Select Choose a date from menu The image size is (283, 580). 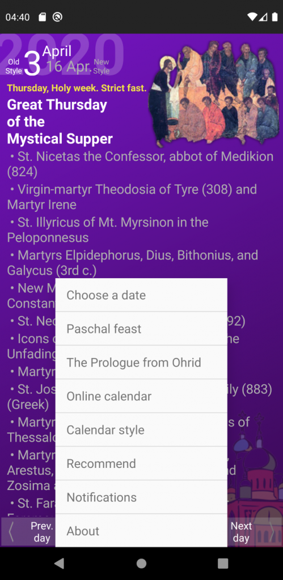(x=141, y=295)
